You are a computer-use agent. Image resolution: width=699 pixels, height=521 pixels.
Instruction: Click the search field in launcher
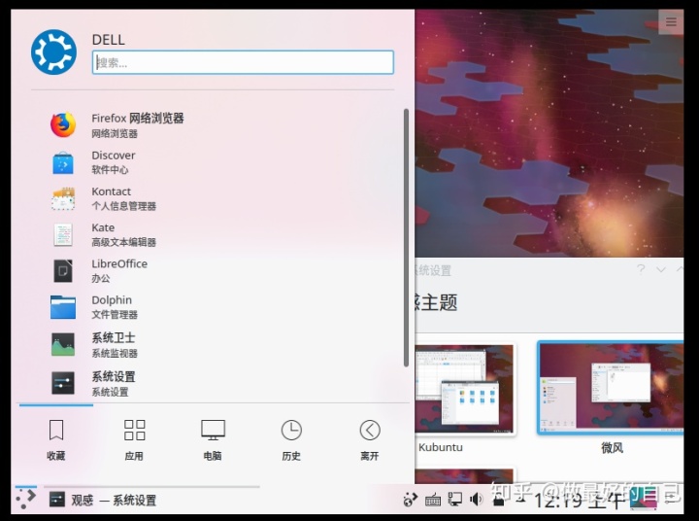point(243,62)
